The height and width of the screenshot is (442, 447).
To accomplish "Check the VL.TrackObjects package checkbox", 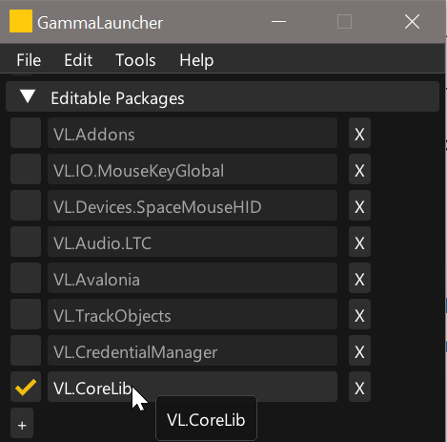I will pos(26,314).
